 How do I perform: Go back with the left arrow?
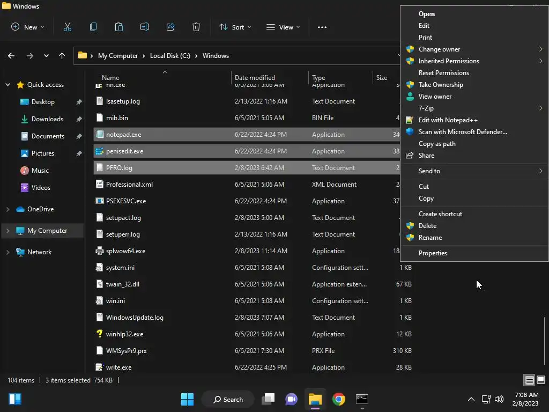[x=11, y=56]
